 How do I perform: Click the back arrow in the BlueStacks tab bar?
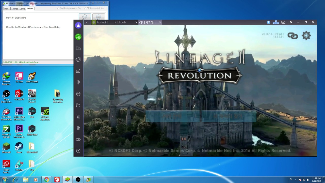(x=87, y=22)
